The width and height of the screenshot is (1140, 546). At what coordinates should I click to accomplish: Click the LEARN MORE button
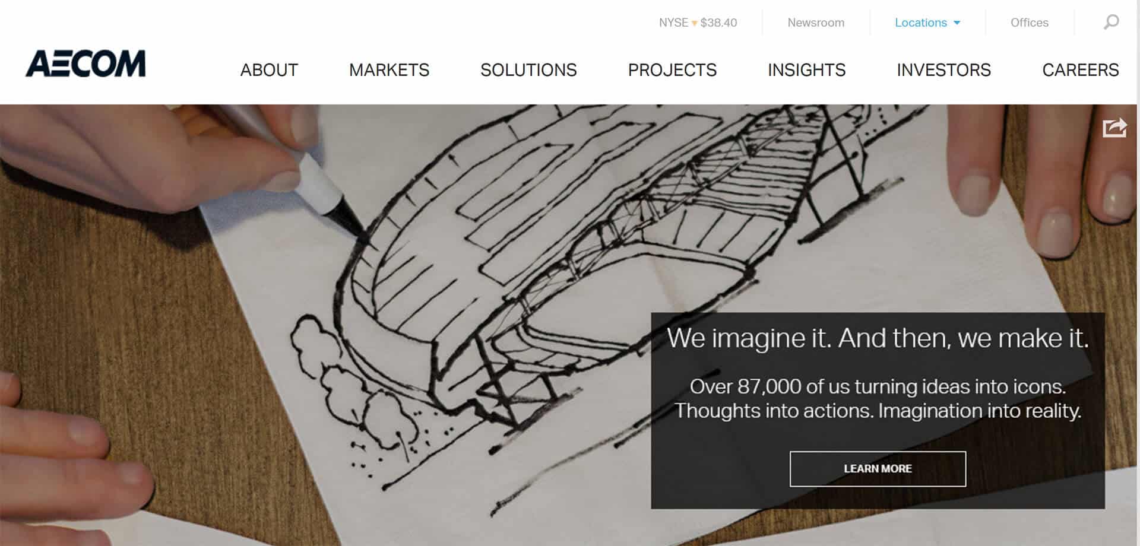click(x=878, y=469)
